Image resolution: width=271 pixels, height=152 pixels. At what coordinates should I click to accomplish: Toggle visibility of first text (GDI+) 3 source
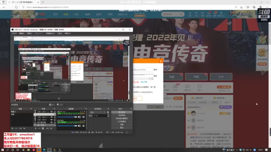[51, 112]
